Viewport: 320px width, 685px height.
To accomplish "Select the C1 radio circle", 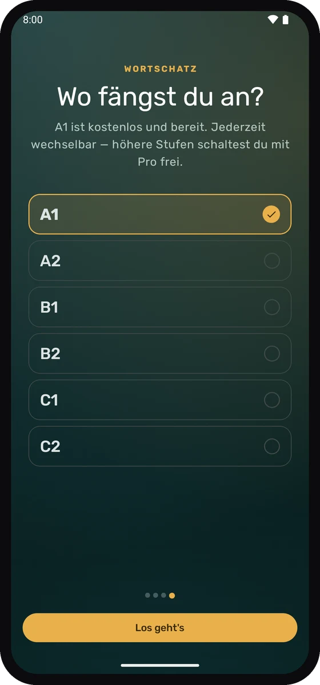I will coord(272,400).
